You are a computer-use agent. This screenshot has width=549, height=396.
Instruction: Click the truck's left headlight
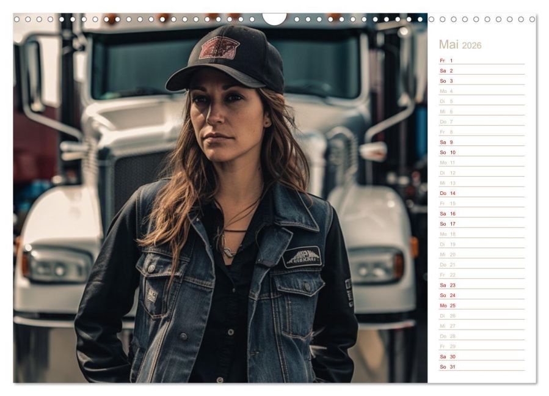pyautogui.click(x=56, y=264)
